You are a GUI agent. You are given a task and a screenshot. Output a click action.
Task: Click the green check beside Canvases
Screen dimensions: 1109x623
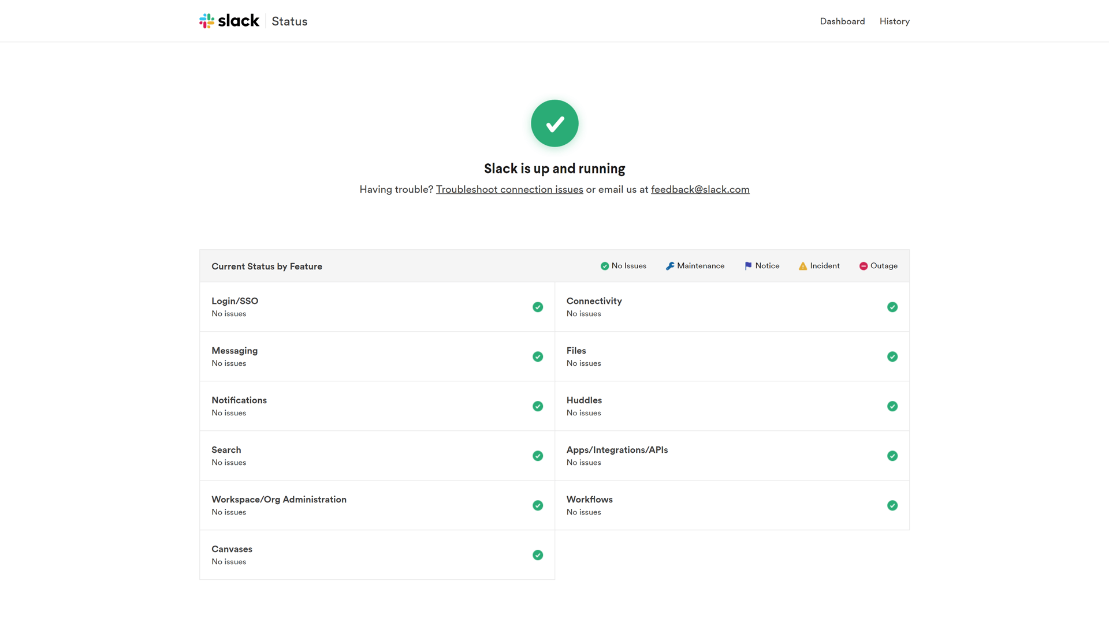pyautogui.click(x=538, y=555)
